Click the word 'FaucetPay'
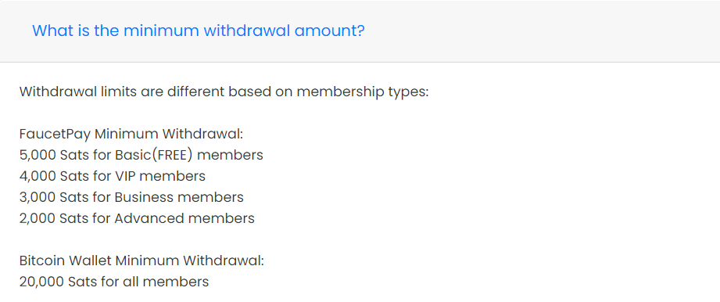The image size is (720, 302). [55, 135]
